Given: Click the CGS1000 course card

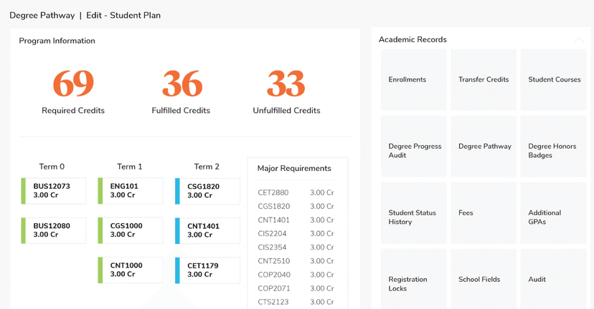Looking at the screenshot, I should [x=131, y=230].
